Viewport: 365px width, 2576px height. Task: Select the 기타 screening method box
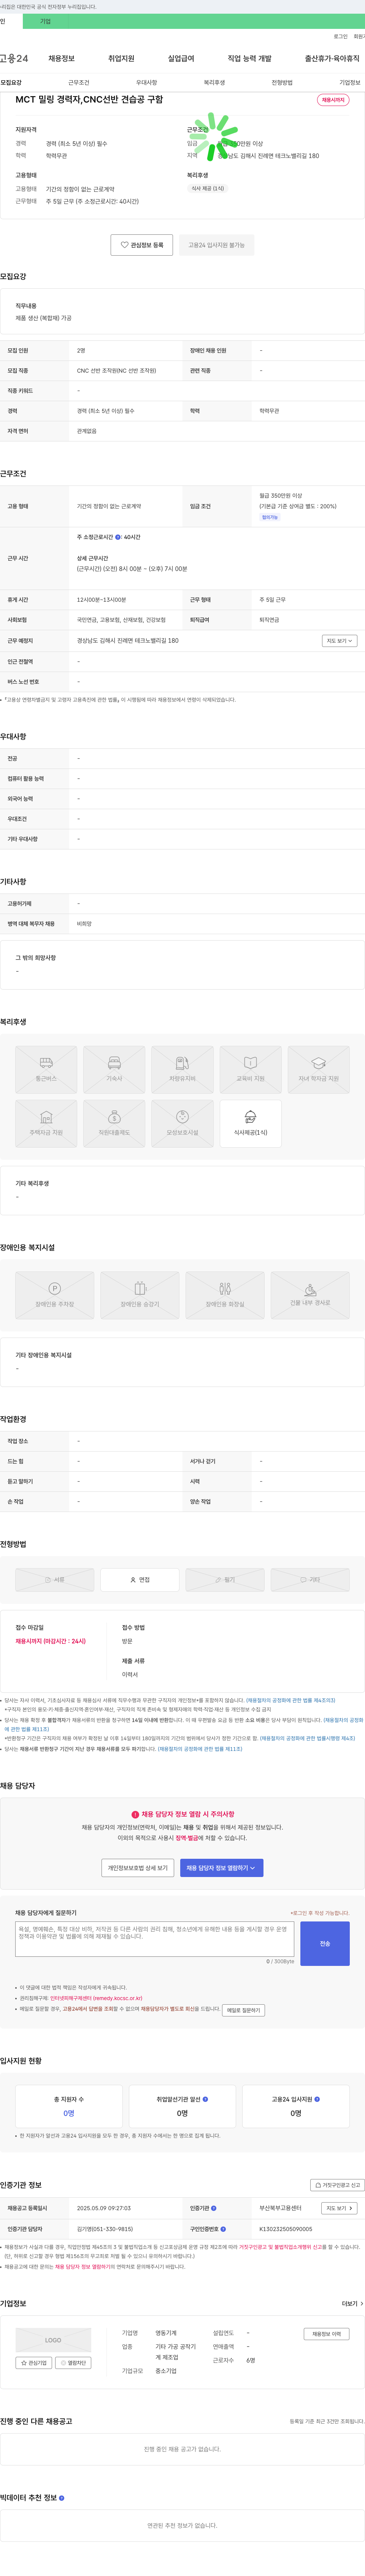tap(310, 1579)
